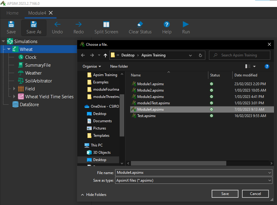Open file dialog help icon
277x205 pixels.
tap(267, 66)
